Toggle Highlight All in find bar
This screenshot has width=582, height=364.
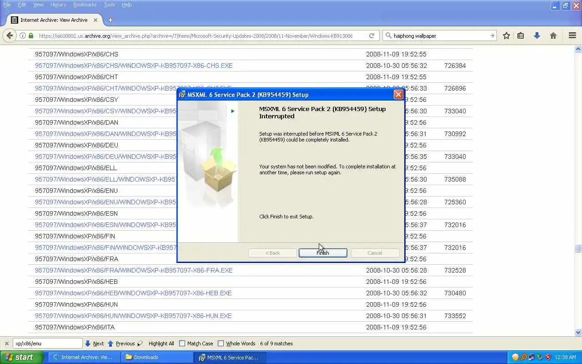[161, 344]
